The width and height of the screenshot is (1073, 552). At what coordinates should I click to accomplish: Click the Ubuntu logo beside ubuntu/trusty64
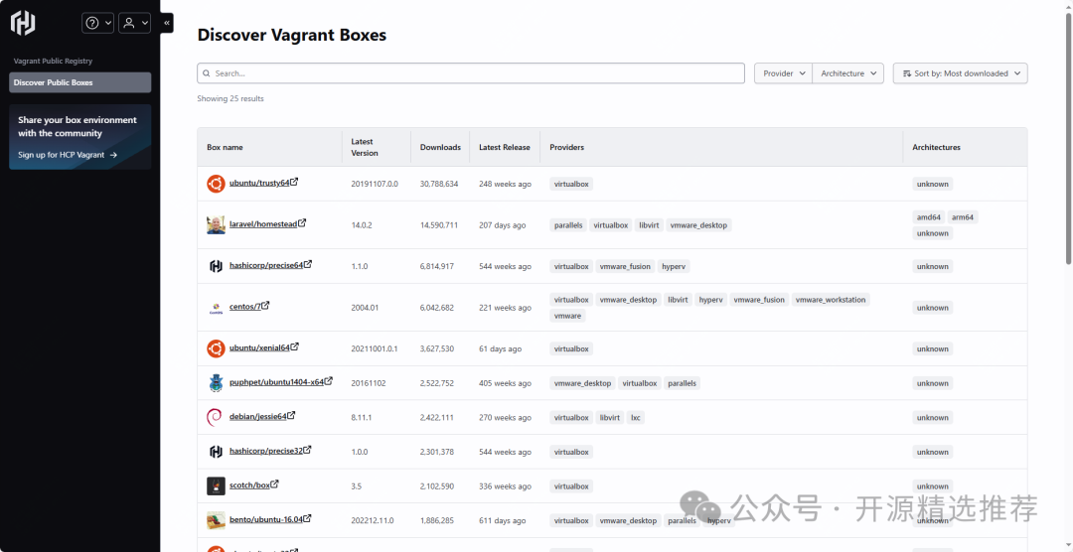click(x=217, y=184)
